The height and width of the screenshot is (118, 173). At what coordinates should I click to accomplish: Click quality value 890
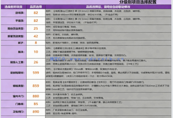(x=36, y=112)
